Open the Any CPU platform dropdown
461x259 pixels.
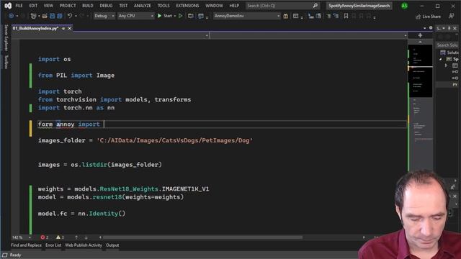click(136, 16)
